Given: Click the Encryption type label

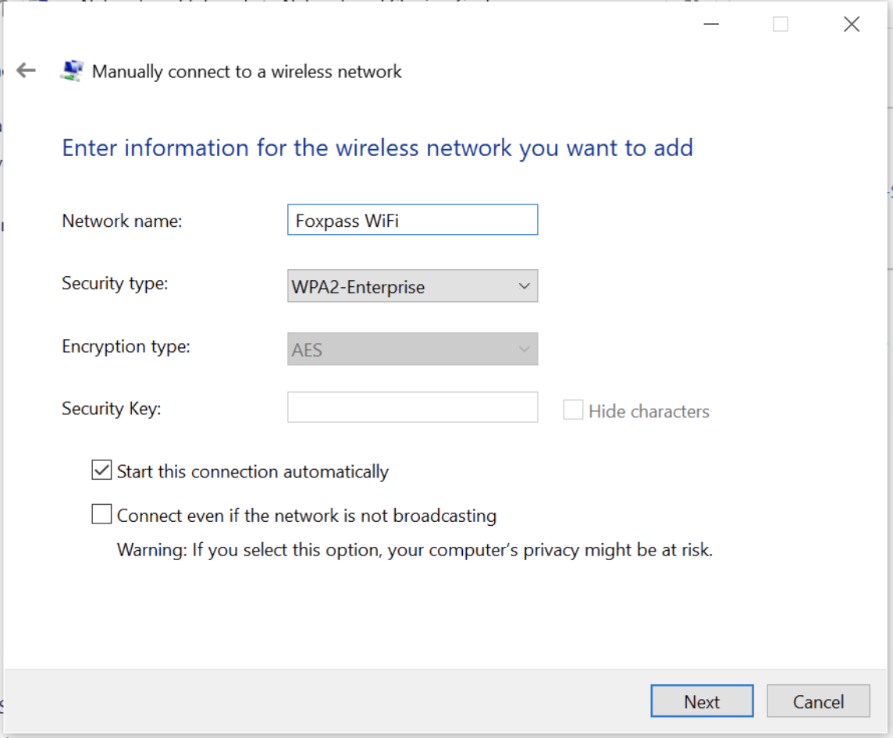Looking at the screenshot, I should pos(126,346).
